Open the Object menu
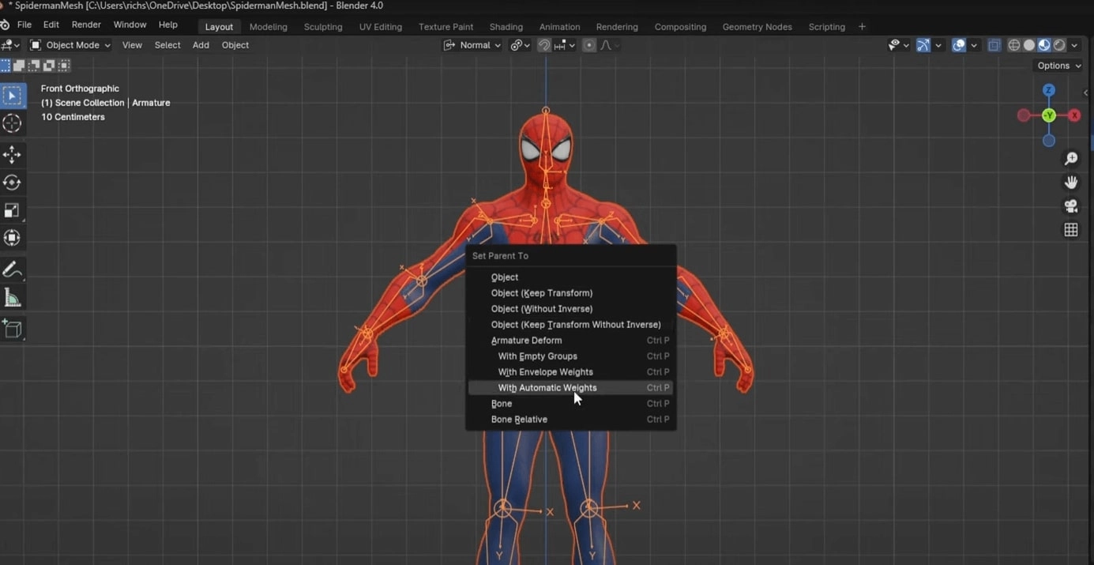The width and height of the screenshot is (1094, 565). pyautogui.click(x=235, y=45)
